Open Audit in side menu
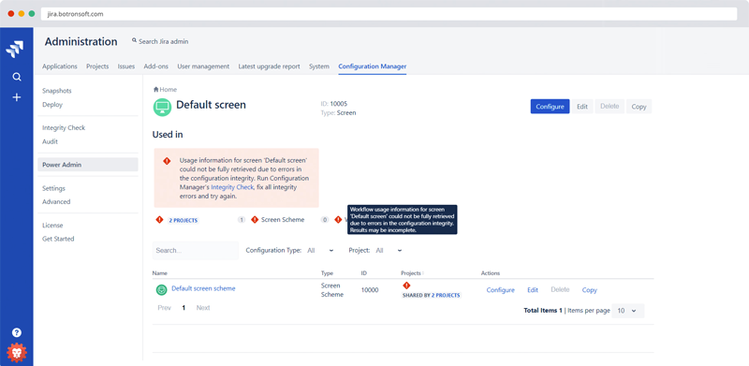 (51, 142)
